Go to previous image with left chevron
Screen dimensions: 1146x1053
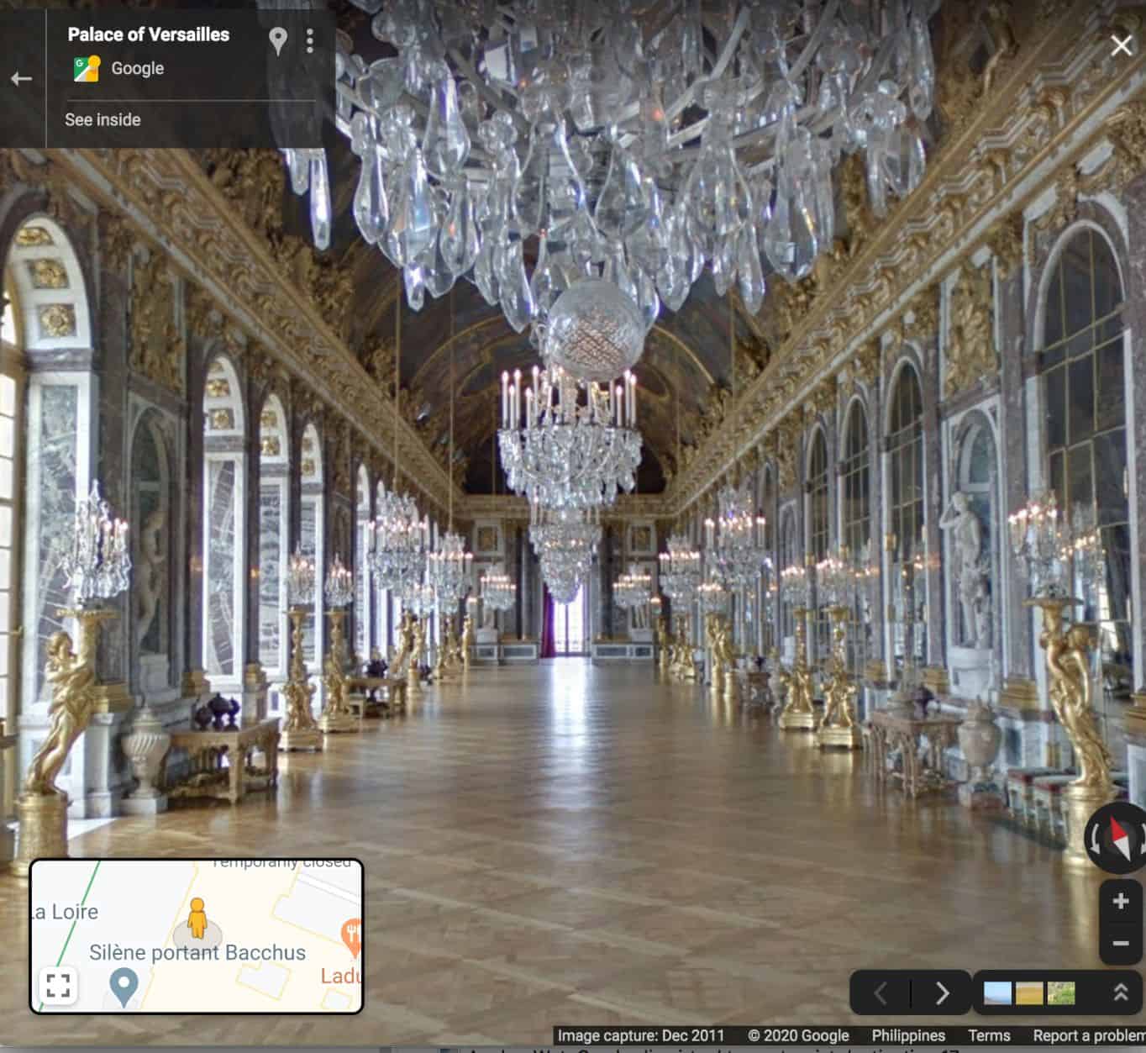881,993
